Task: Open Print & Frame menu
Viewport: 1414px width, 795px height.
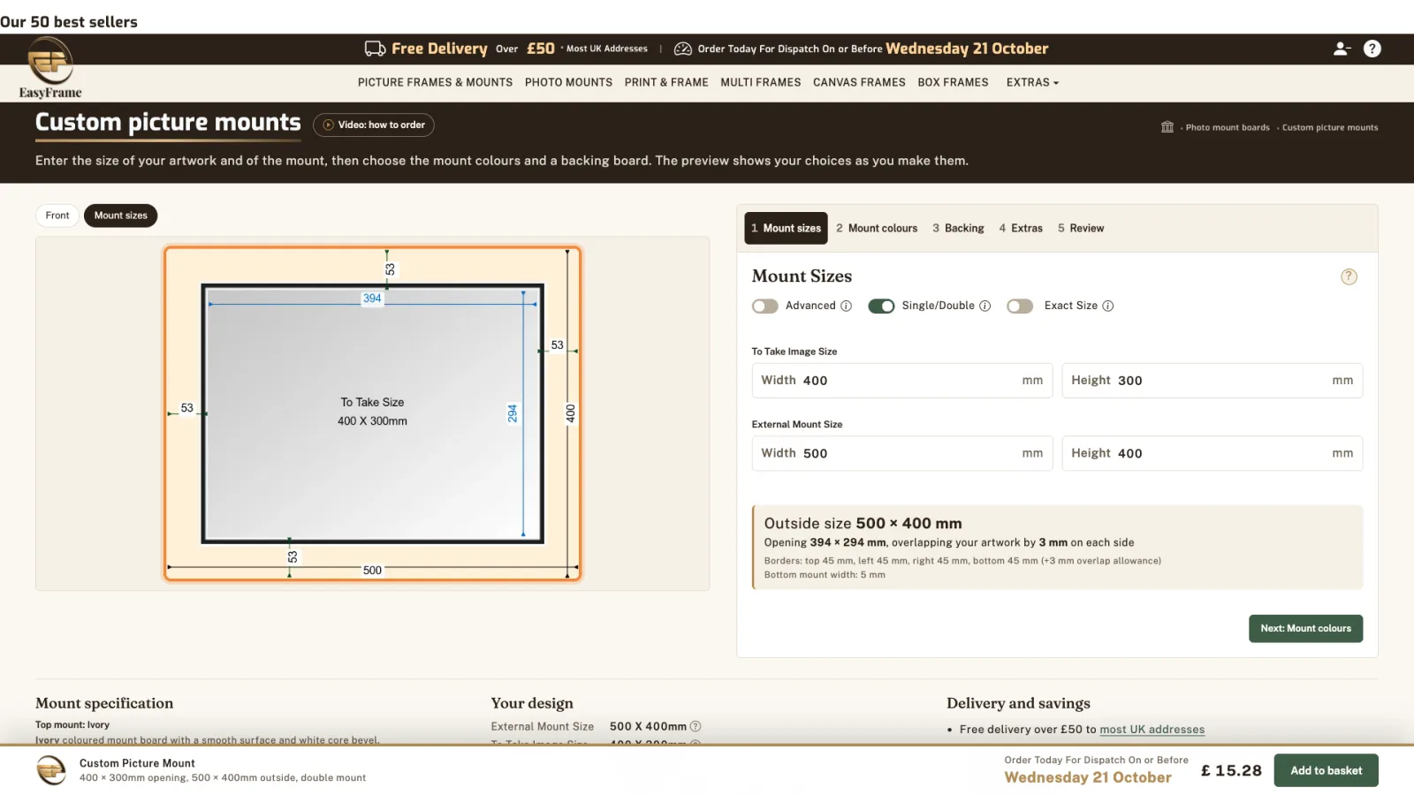Action: (x=666, y=82)
